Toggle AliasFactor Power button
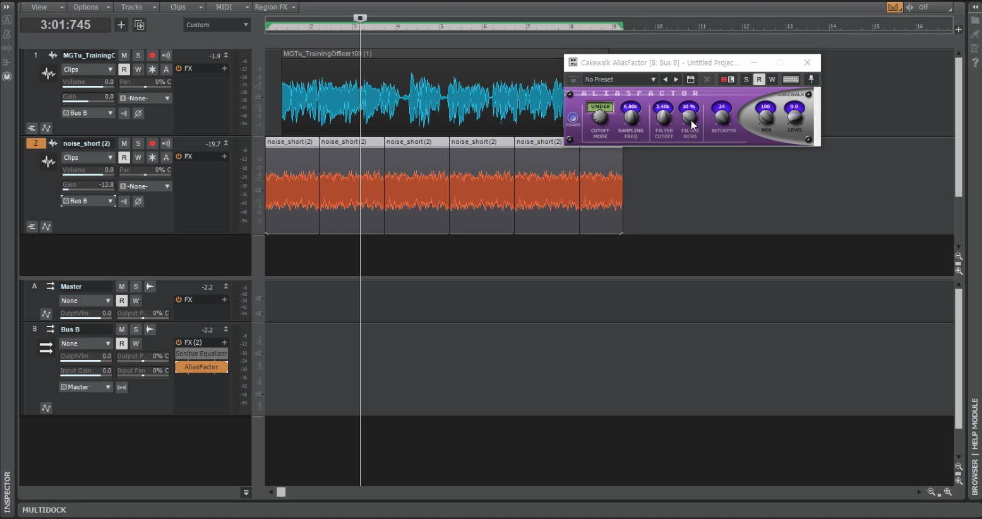The height and width of the screenshot is (519, 982). click(573, 117)
